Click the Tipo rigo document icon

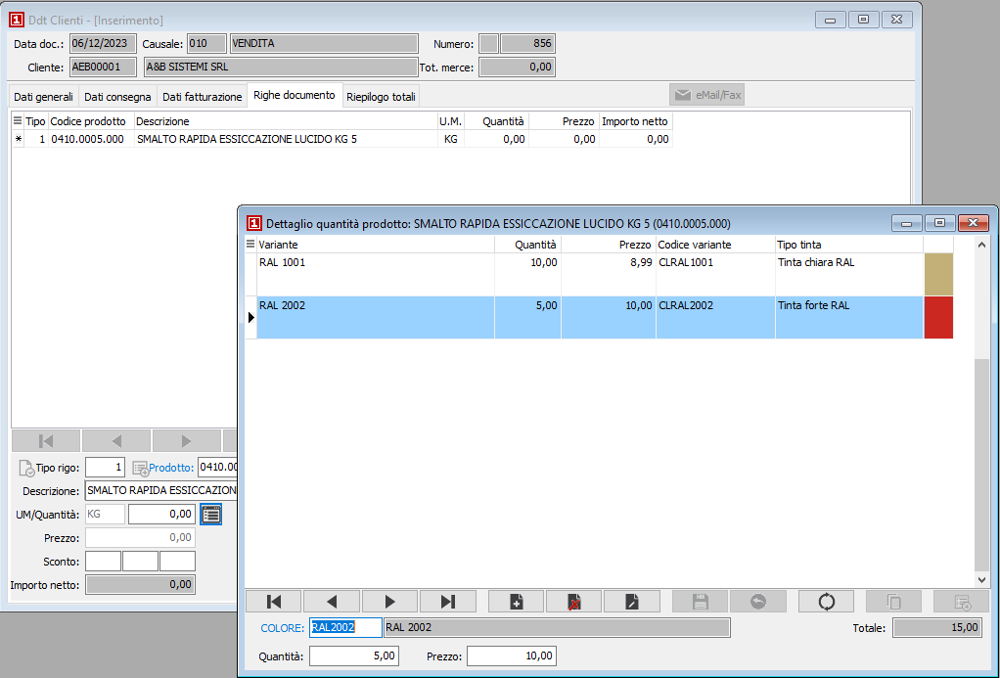coord(26,469)
